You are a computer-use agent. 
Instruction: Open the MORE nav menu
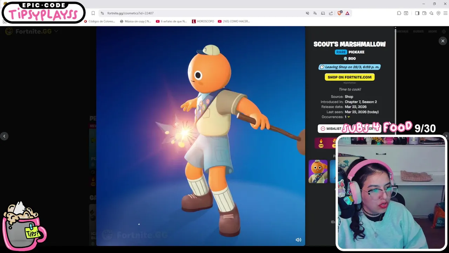433,31
